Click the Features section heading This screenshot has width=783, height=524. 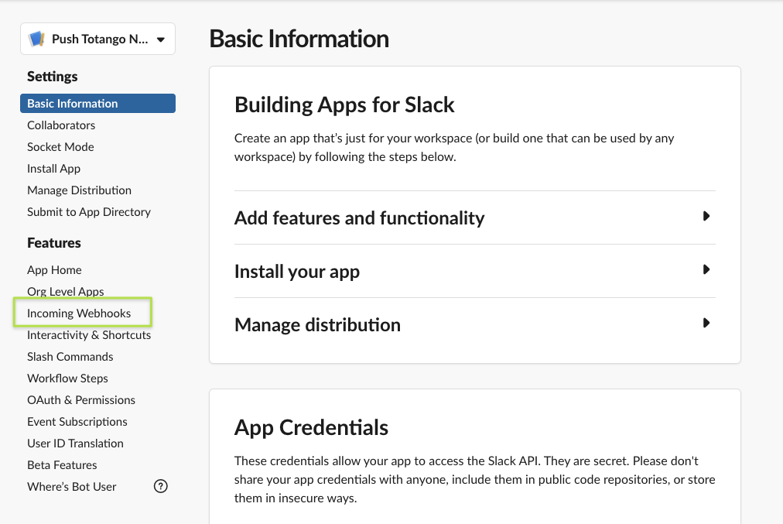pyautogui.click(x=54, y=243)
